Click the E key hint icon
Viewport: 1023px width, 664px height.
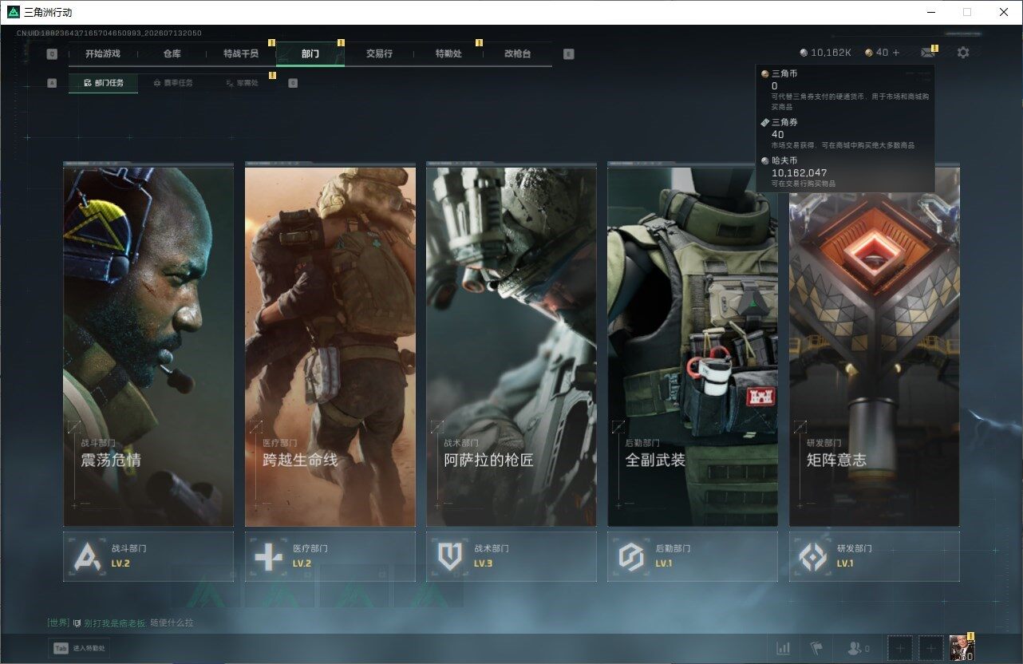(x=568, y=54)
